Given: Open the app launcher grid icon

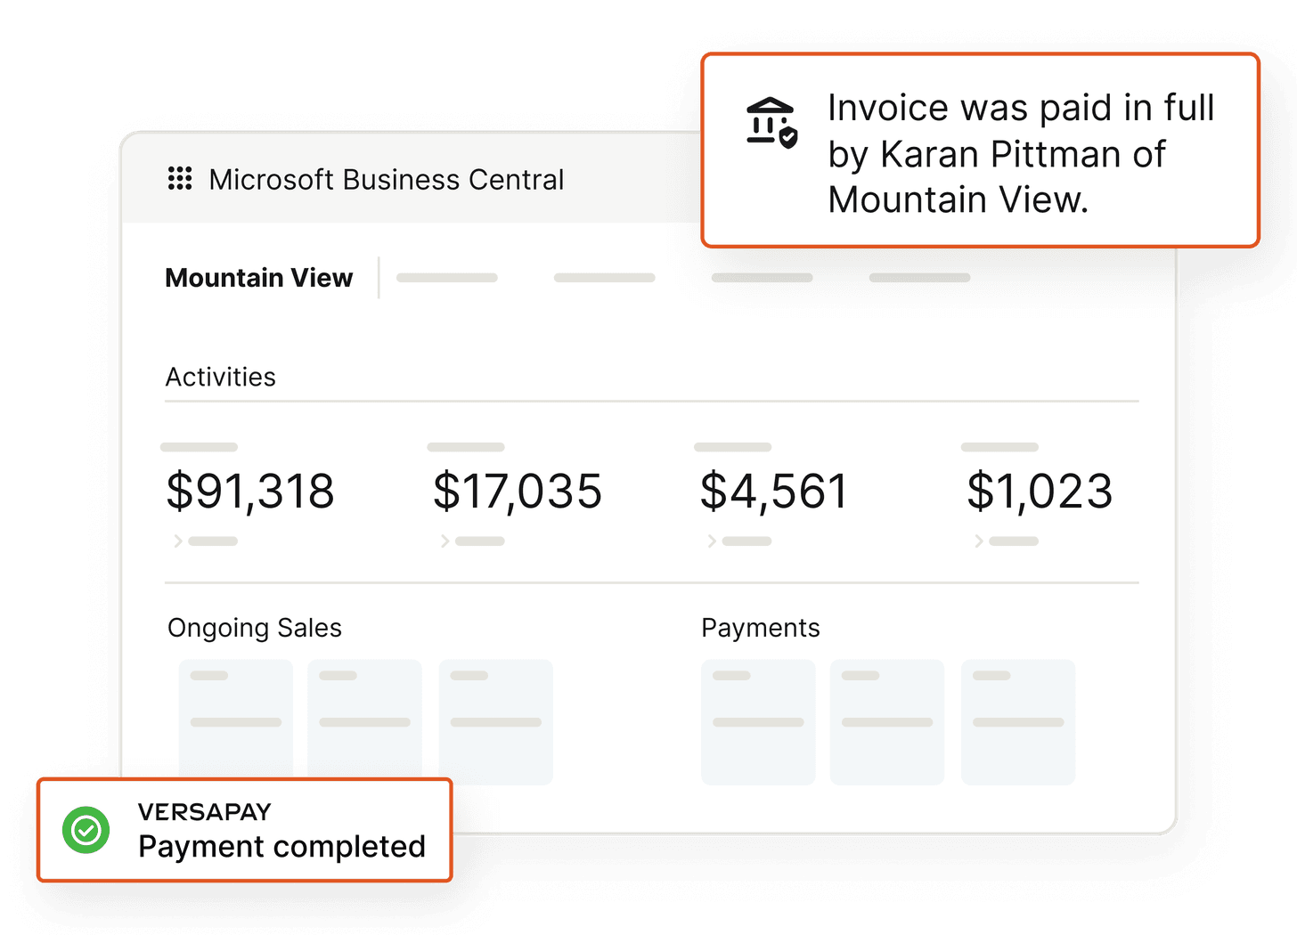Looking at the screenshot, I should pyautogui.click(x=180, y=178).
